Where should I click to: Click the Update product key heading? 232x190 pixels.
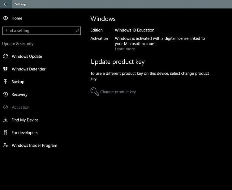pos(118,62)
